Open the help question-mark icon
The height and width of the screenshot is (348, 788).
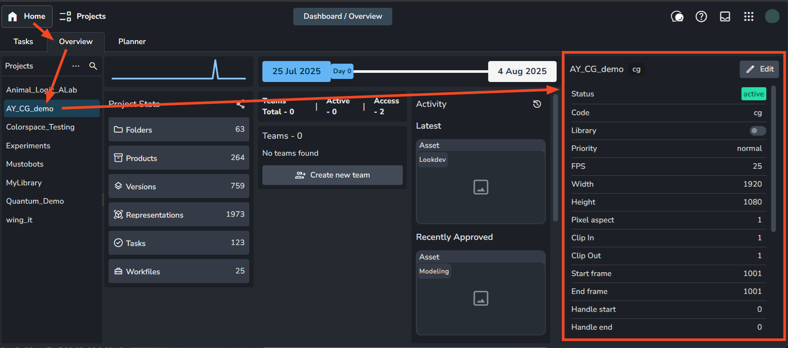click(x=701, y=17)
